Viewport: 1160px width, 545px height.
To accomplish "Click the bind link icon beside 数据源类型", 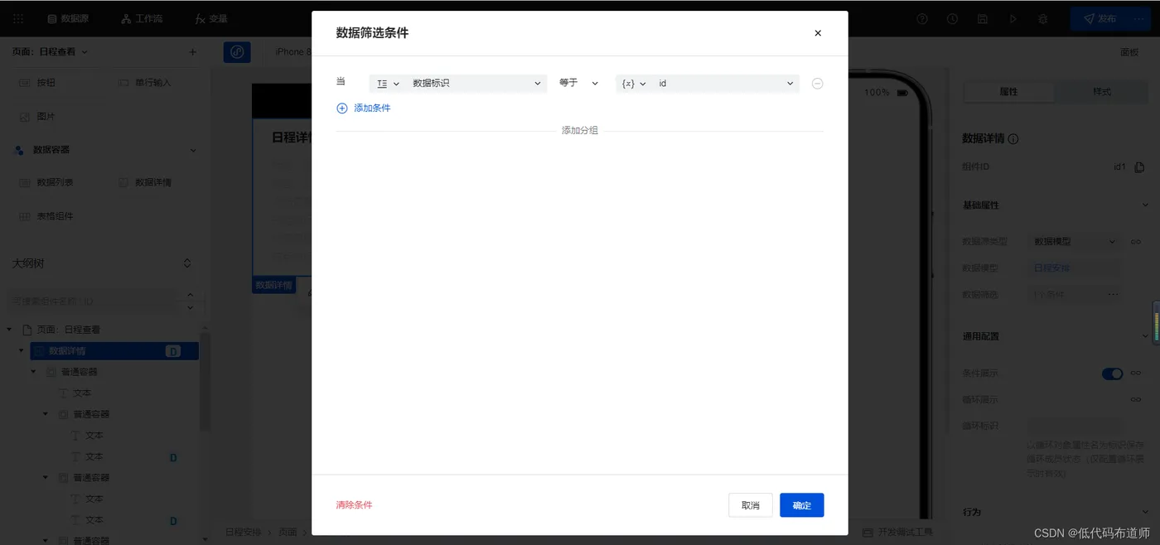I will pos(1136,242).
